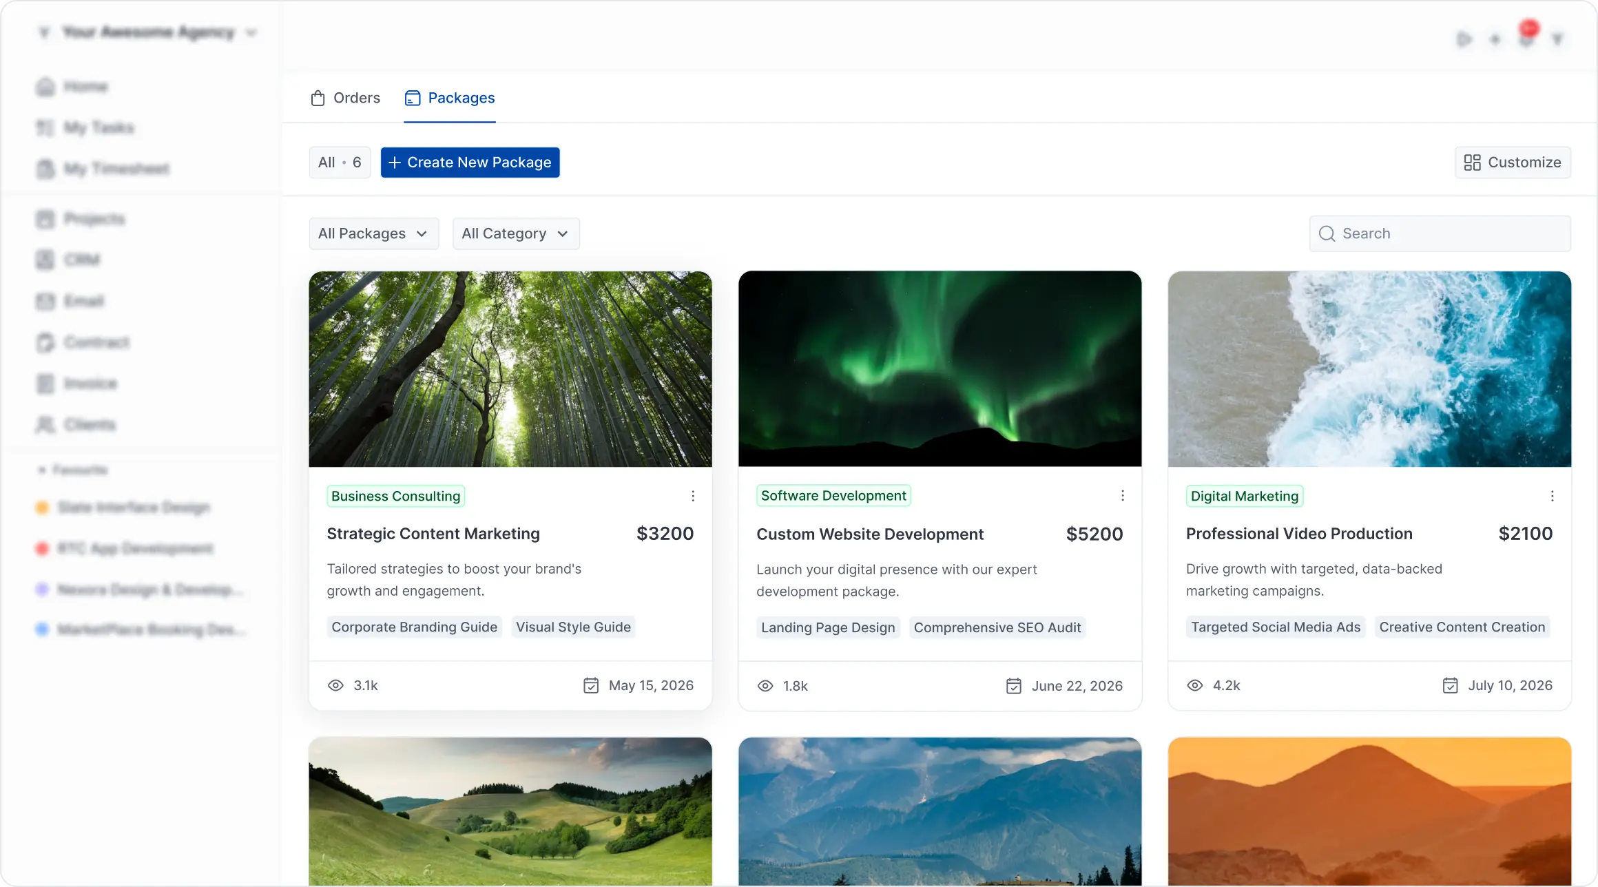Click the $2100 price
Viewport: 1598px width, 887px height.
(1526, 534)
